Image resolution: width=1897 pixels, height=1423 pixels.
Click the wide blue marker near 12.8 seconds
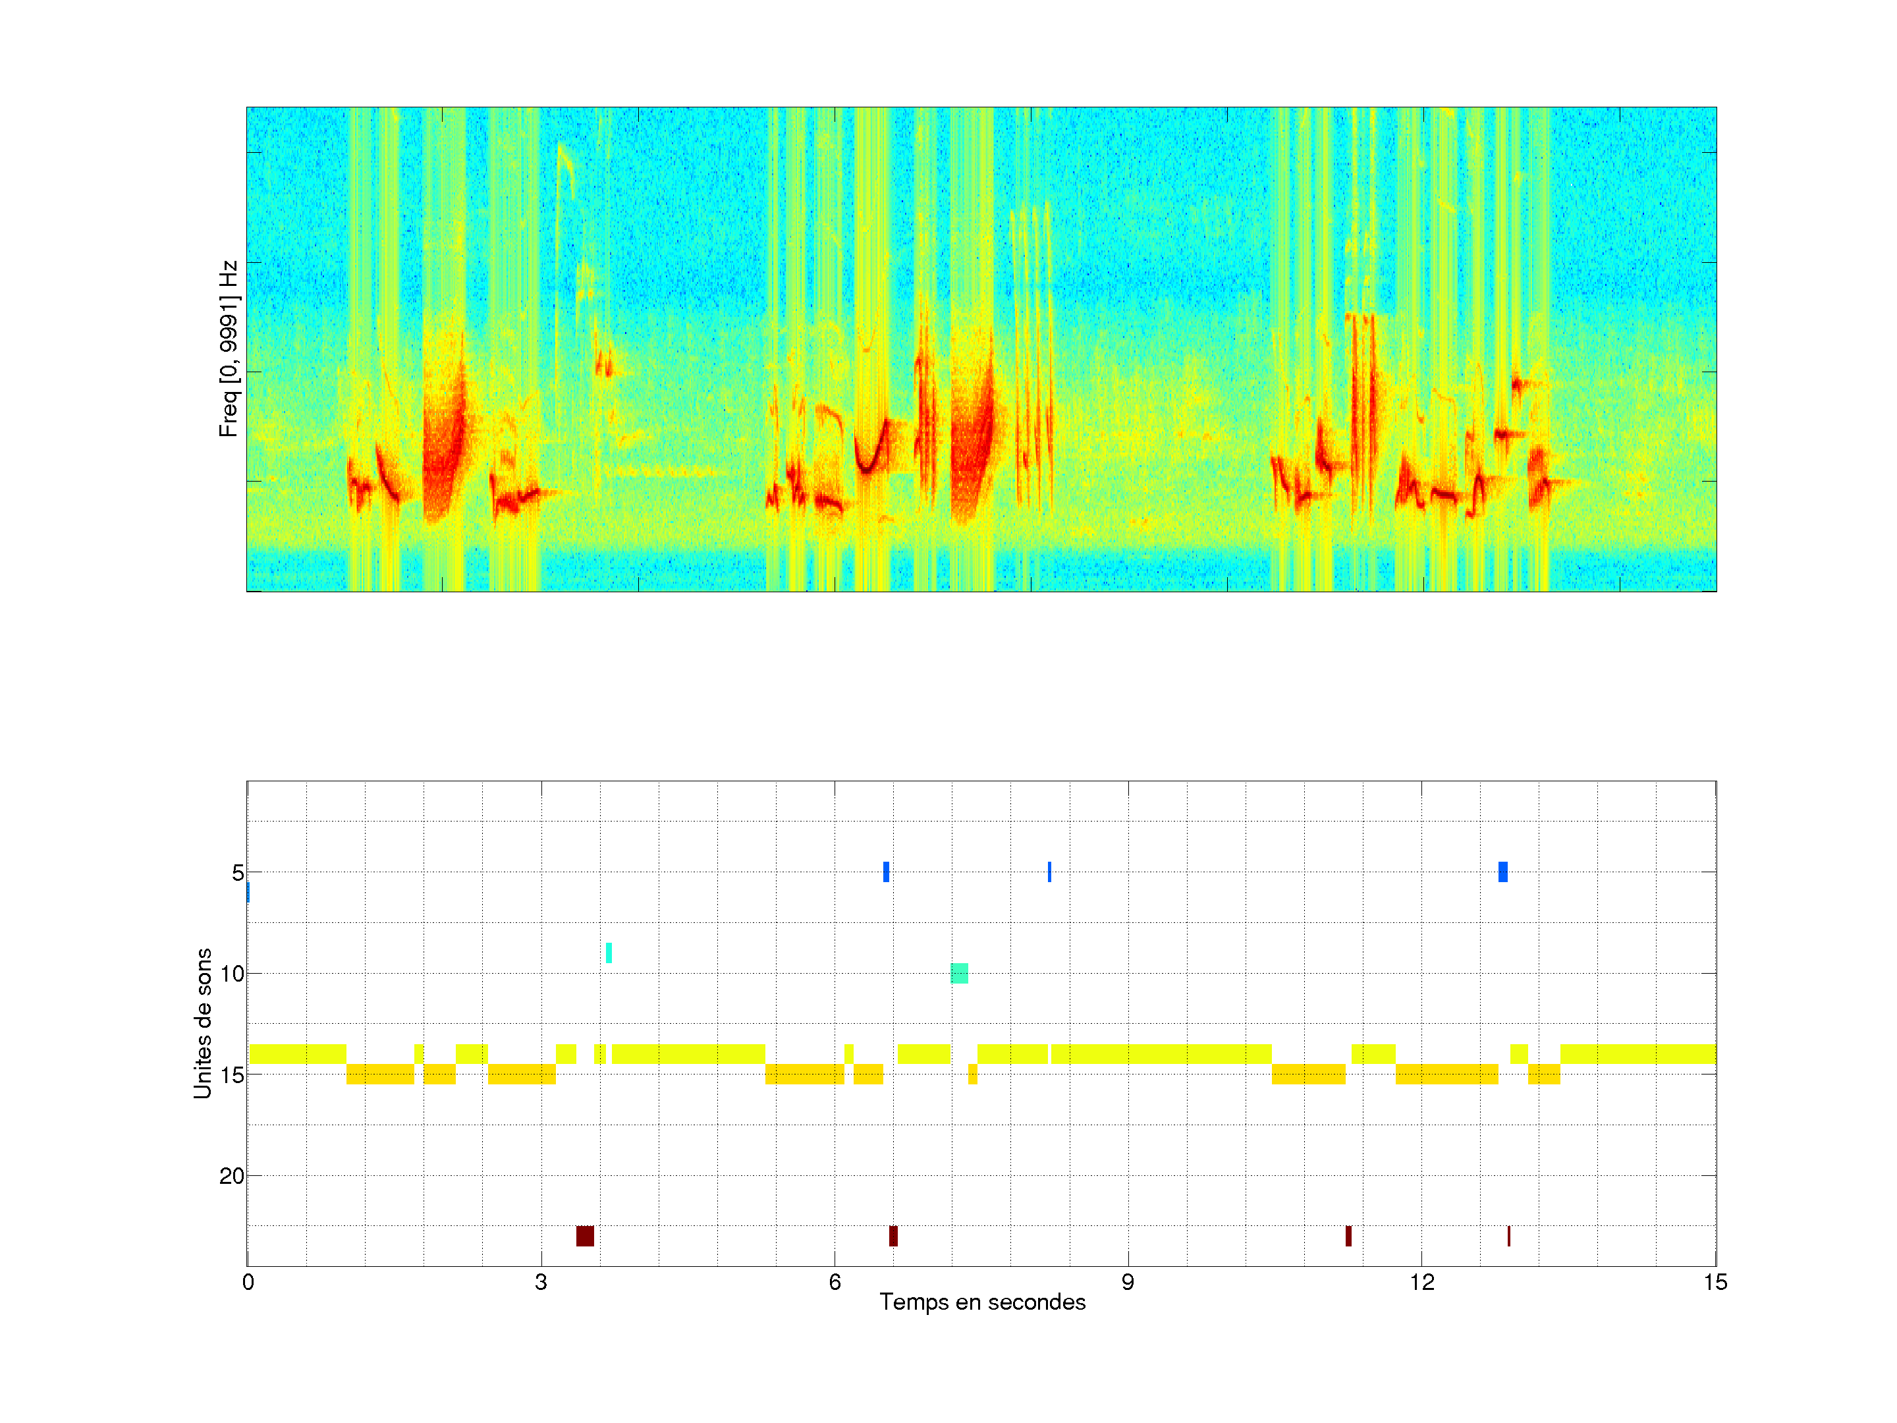coord(1502,872)
